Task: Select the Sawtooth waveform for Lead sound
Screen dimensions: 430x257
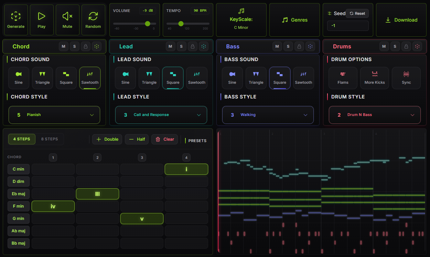Action: [196, 78]
